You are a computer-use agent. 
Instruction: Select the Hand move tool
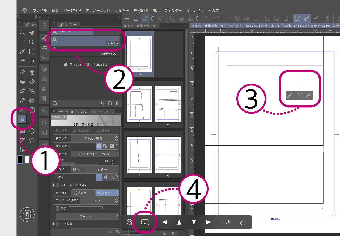(x=32, y=33)
